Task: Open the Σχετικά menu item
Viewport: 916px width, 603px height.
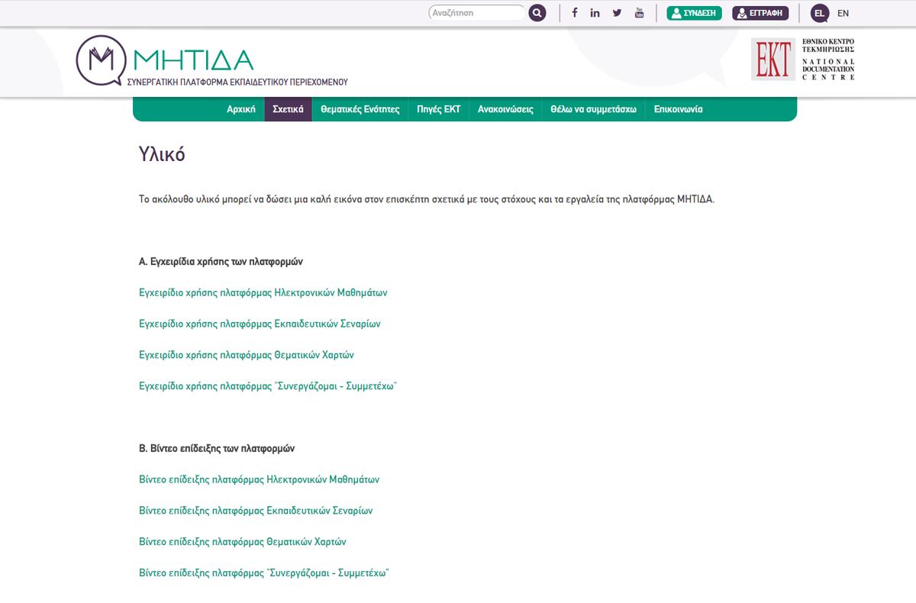Action: pyautogui.click(x=288, y=109)
